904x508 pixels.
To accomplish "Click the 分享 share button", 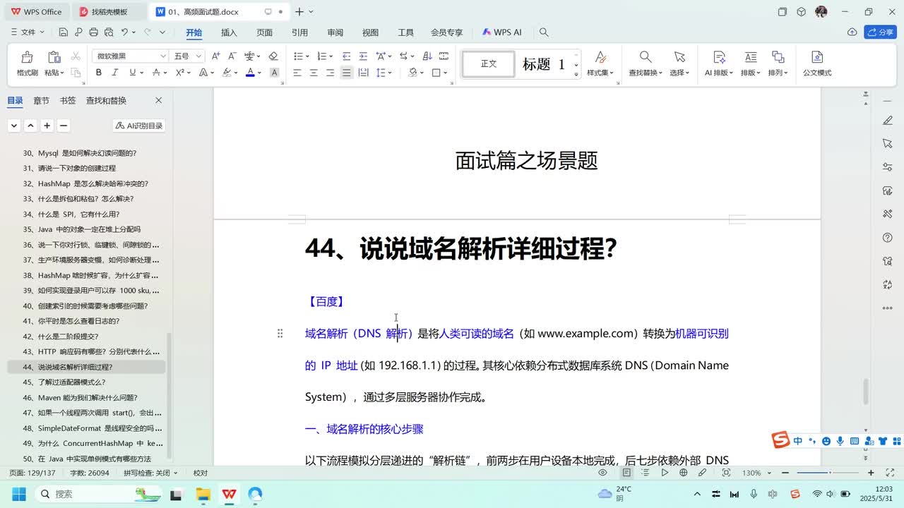I will (x=881, y=32).
